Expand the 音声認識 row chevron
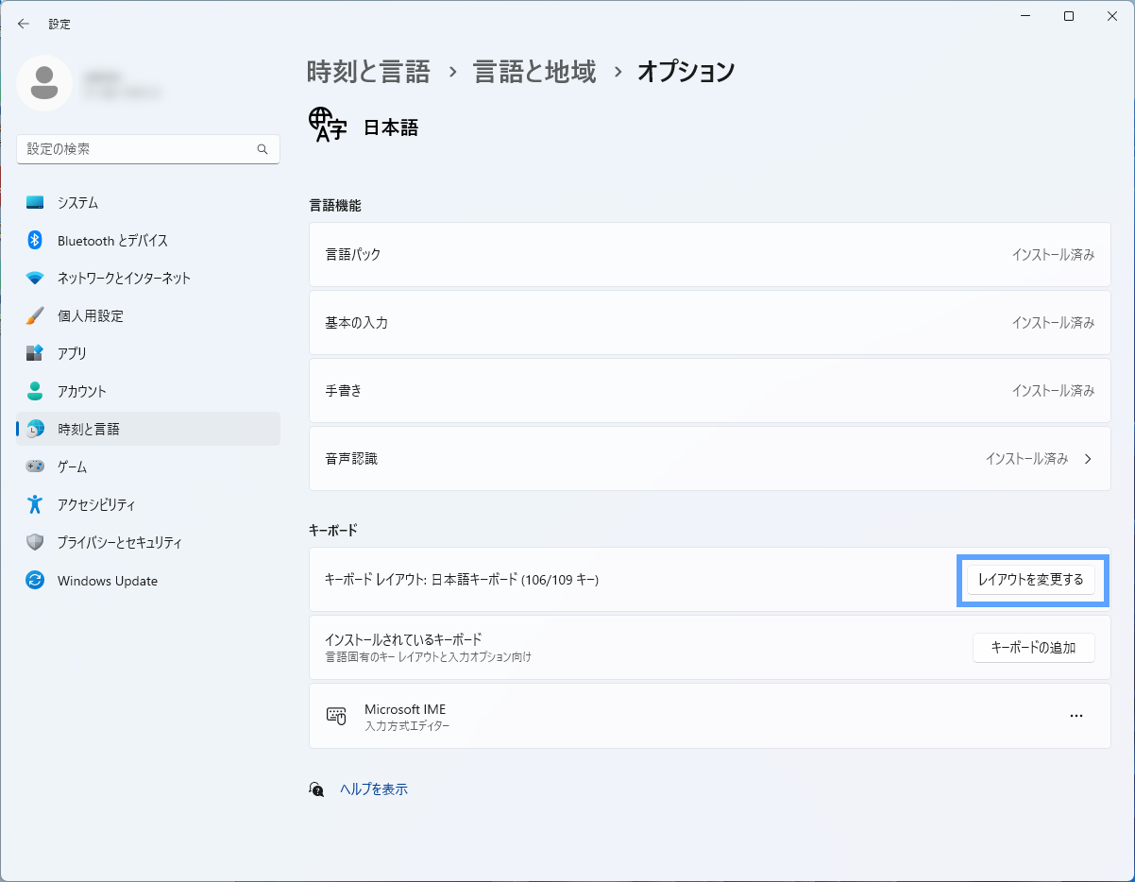Screen dimensions: 1135x882 point(1088,459)
